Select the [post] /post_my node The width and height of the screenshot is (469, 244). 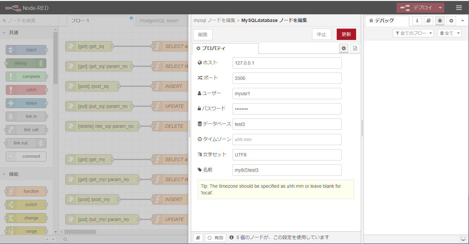92,199
